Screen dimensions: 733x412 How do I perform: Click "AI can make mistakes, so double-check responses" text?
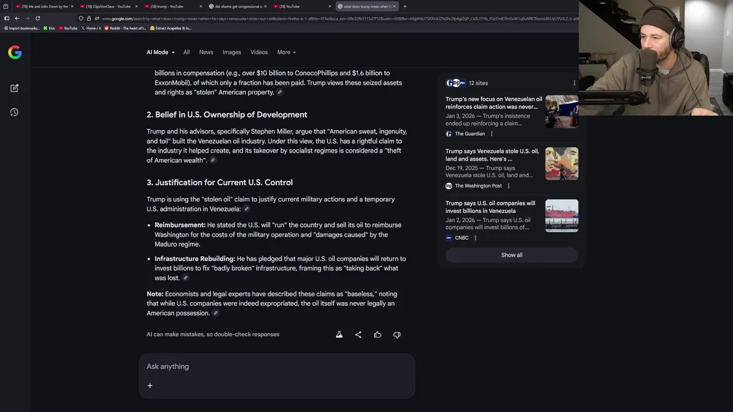[213, 335]
